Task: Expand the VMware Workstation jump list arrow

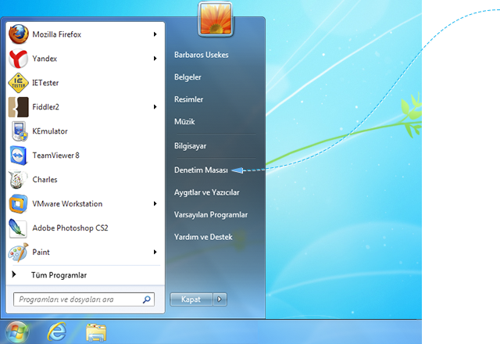Action: point(155,203)
